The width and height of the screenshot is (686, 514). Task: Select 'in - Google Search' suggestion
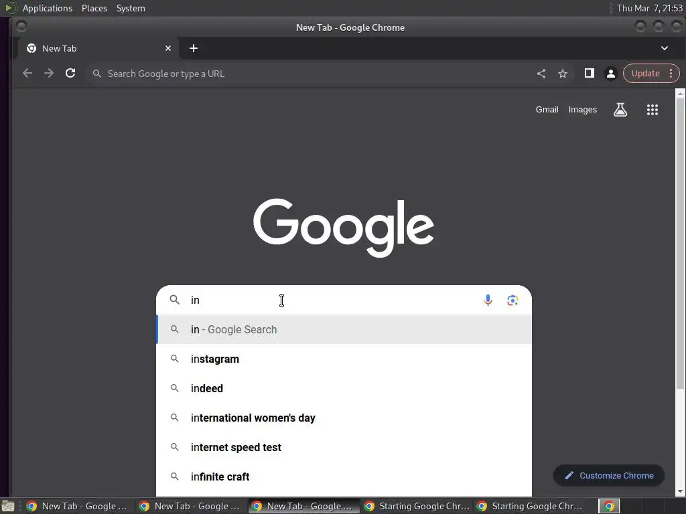click(344, 329)
